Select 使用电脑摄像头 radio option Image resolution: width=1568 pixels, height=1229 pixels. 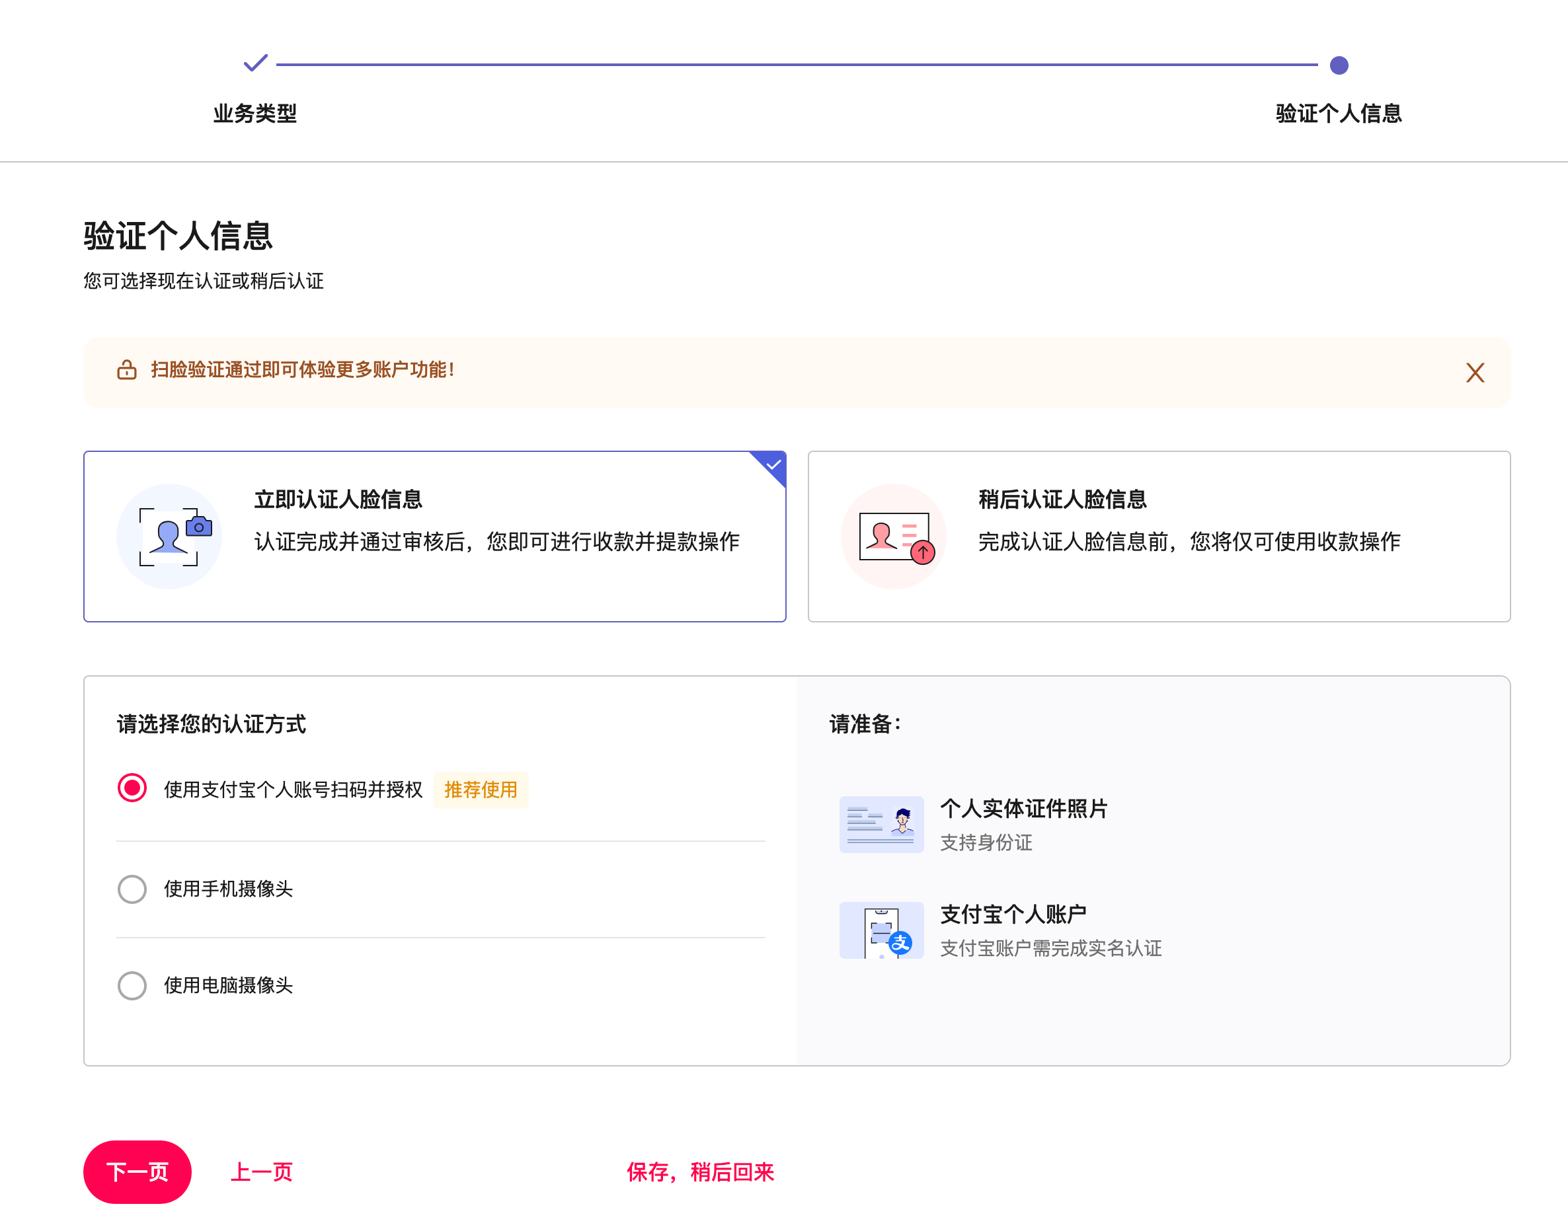click(132, 986)
